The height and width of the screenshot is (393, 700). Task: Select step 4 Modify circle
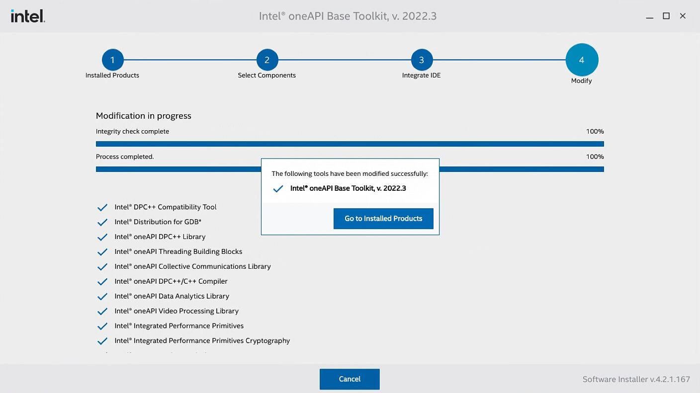point(582,60)
